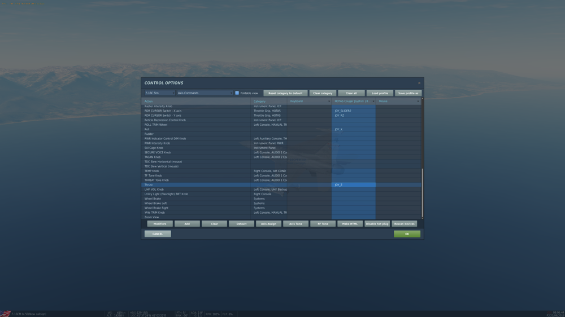Select the RWR Indicator Control DIM Knob row
The image size is (565, 317).
pos(281,139)
